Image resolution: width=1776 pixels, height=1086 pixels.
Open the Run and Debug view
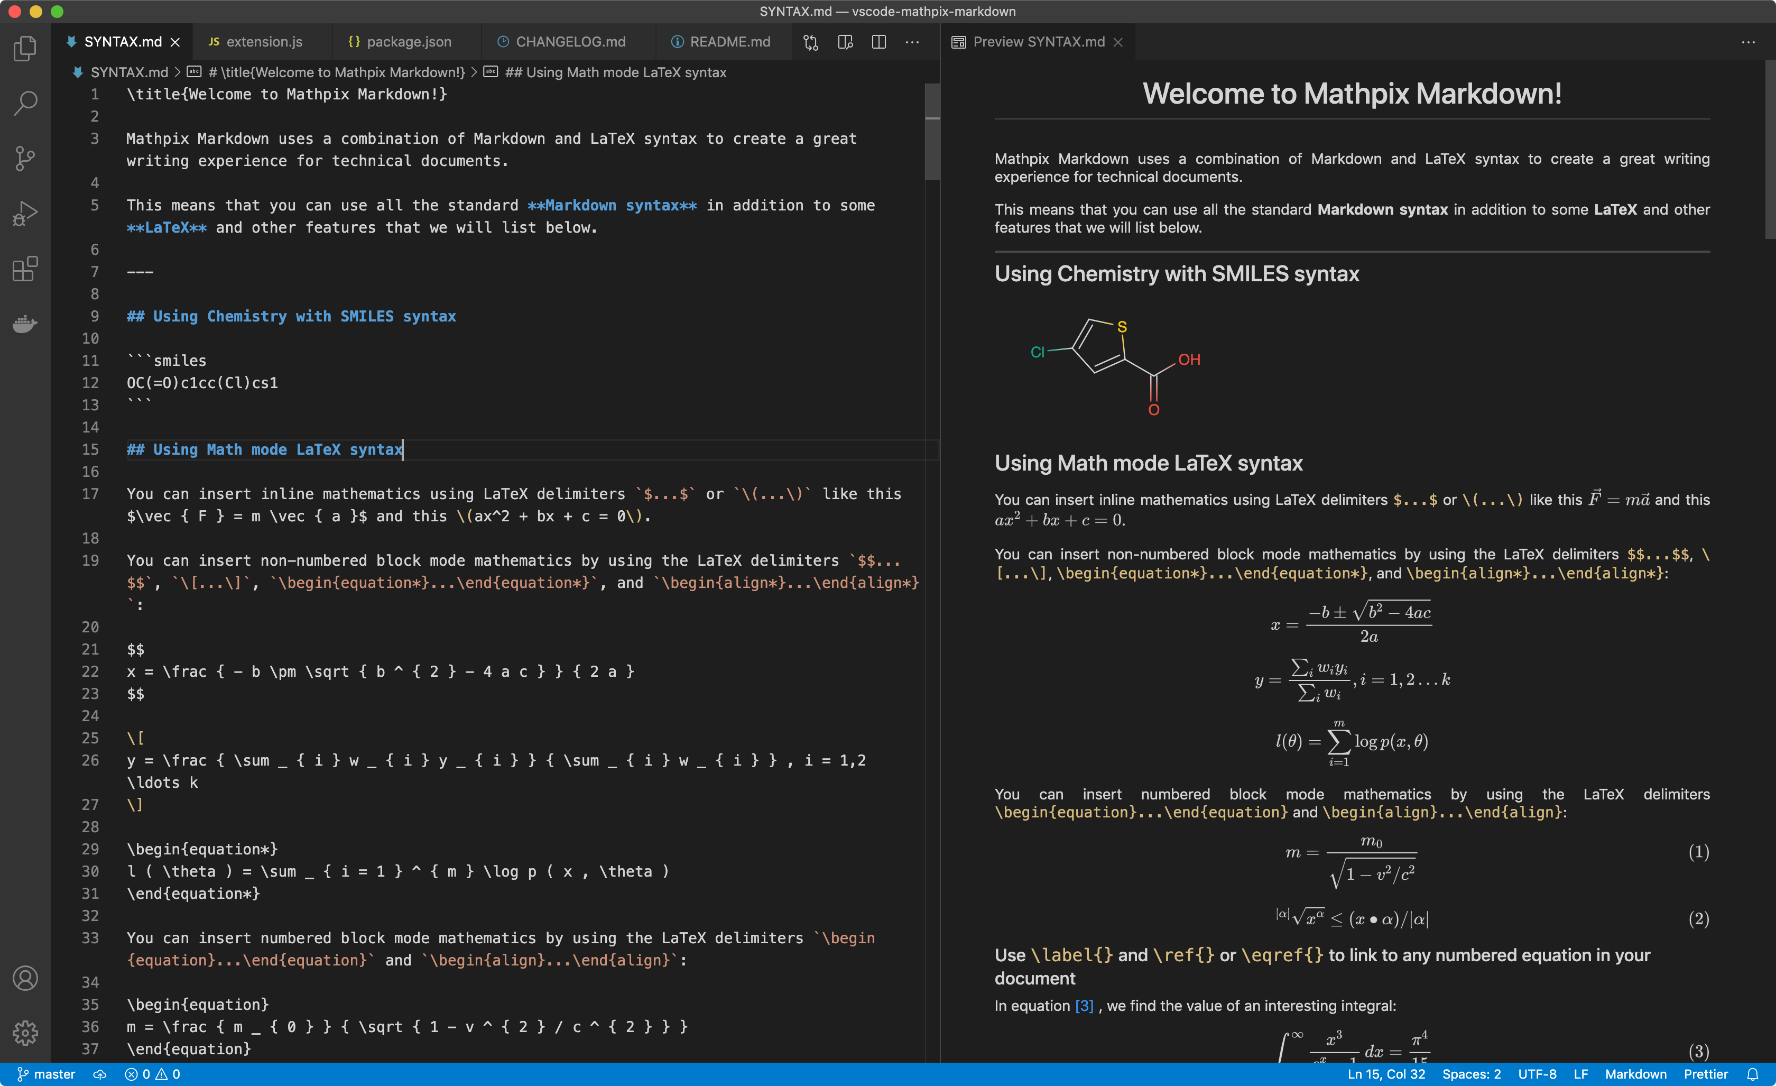coord(25,214)
